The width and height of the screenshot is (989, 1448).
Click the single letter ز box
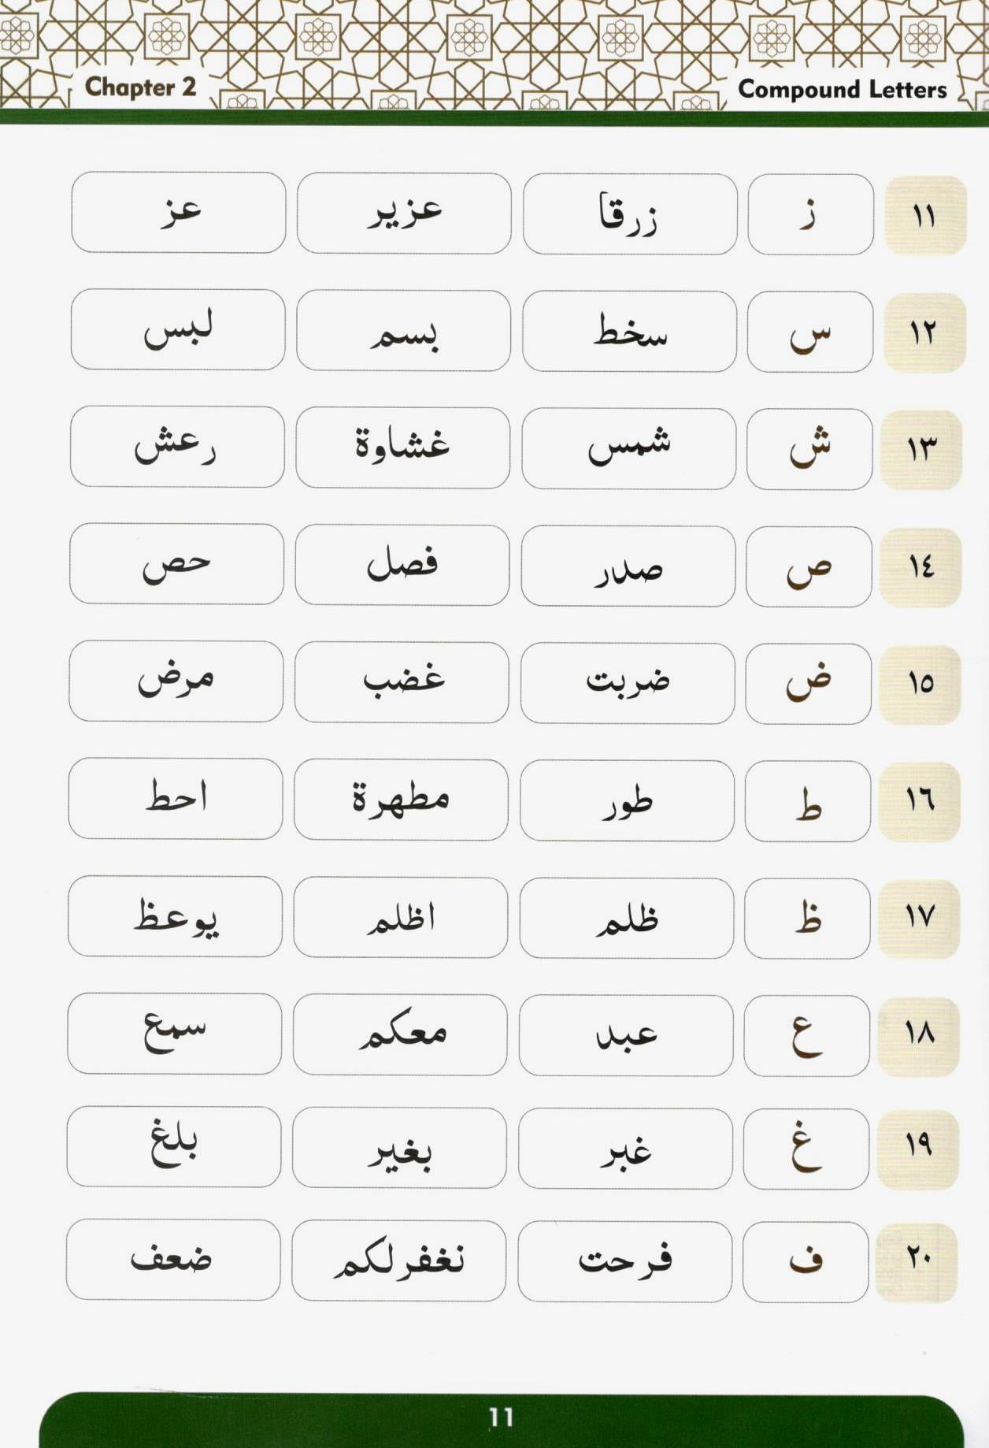coord(810,214)
